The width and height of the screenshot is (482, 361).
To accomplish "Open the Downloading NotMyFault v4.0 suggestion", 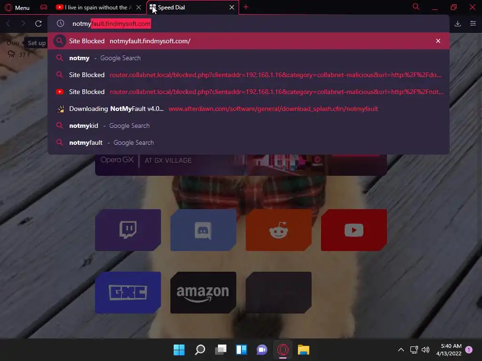I will tap(249, 109).
